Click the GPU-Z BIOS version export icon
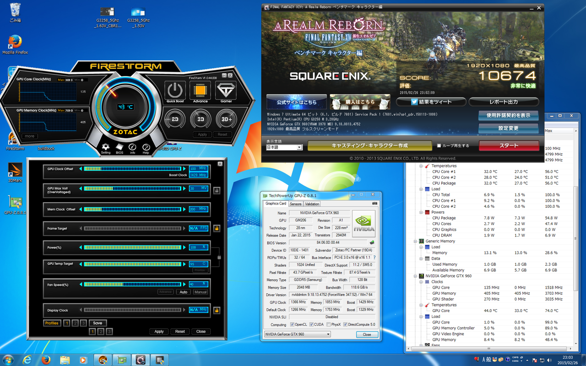 (x=372, y=242)
